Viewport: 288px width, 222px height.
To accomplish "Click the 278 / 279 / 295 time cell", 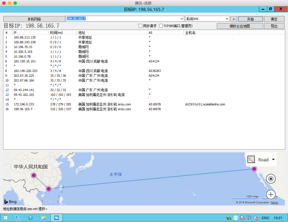I will point(61,104).
